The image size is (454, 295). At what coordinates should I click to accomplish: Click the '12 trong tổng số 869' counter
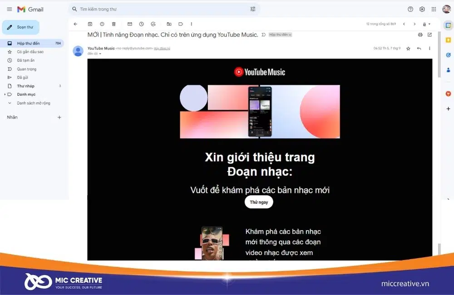381,24
